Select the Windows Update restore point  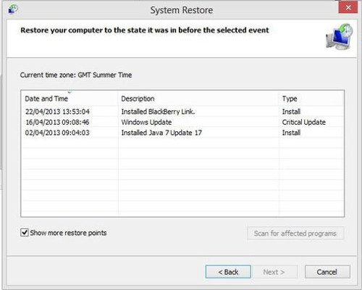[182, 122]
